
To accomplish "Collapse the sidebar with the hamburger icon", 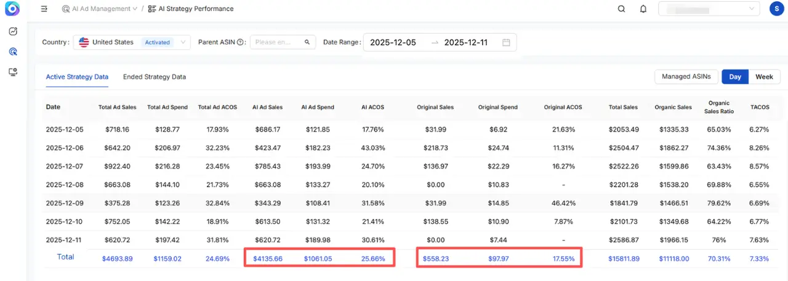I will pyautogui.click(x=44, y=9).
